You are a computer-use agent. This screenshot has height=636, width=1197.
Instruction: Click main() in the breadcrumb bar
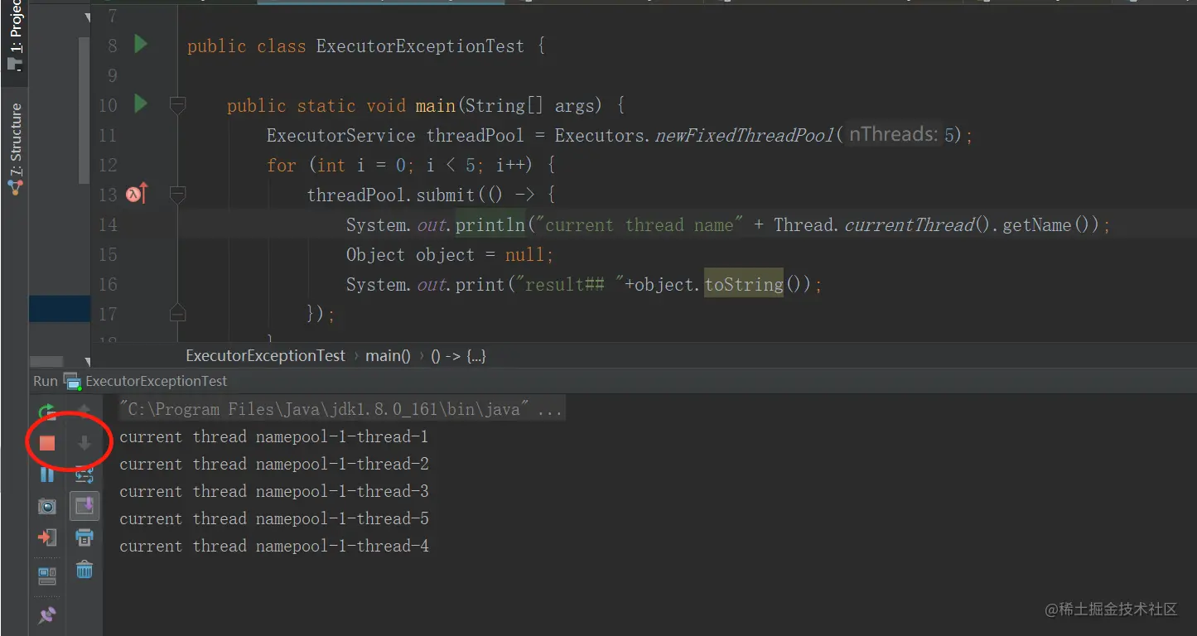pyautogui.click(x=388, y=356)
